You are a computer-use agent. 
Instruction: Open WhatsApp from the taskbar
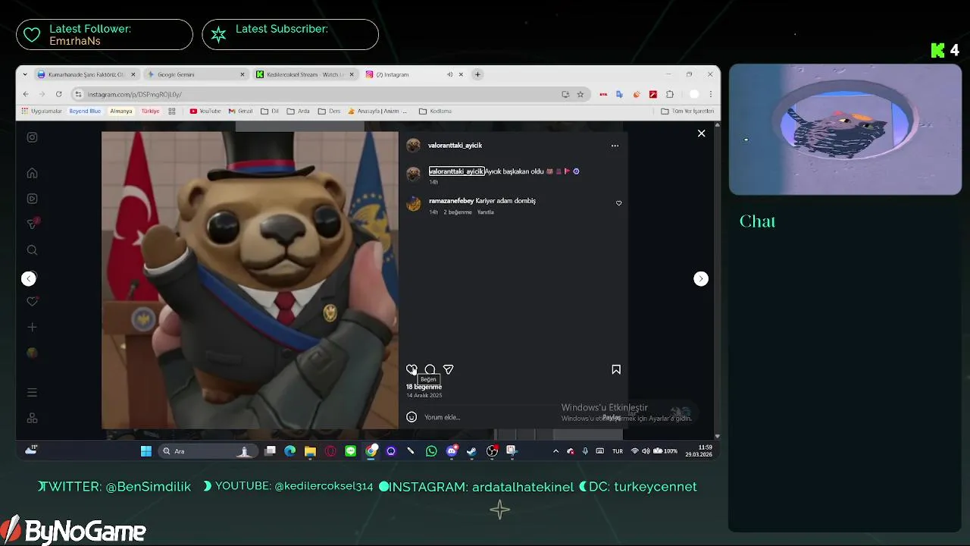(x=431, y=451)
